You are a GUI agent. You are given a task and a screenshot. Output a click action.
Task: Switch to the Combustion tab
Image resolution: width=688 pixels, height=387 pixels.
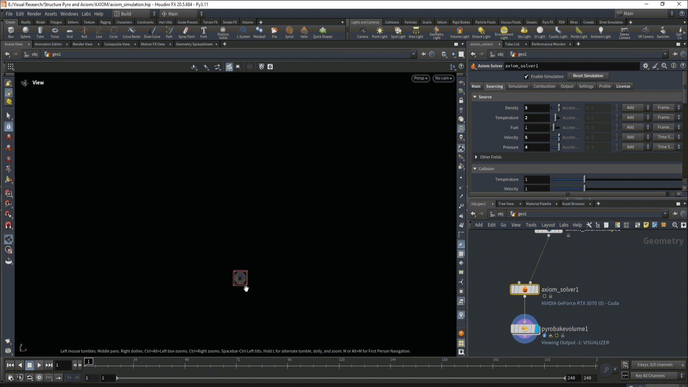(544, 86)
